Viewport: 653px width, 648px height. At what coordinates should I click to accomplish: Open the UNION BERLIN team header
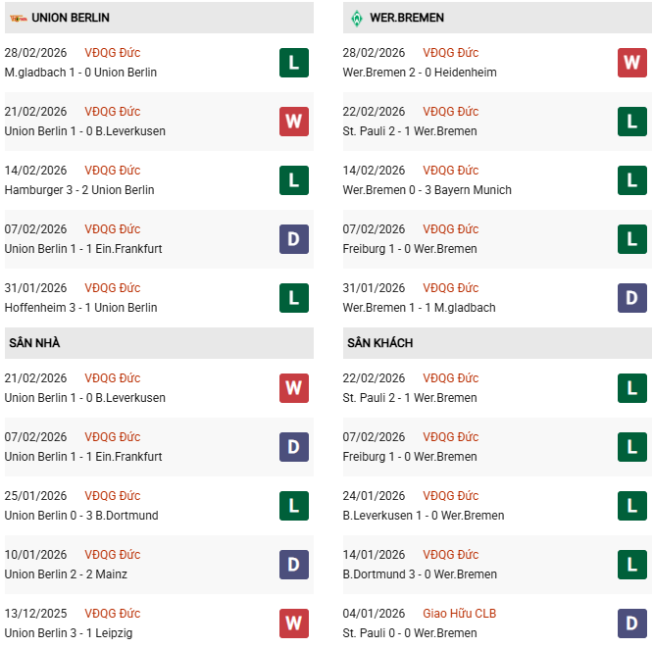(71, 18)
